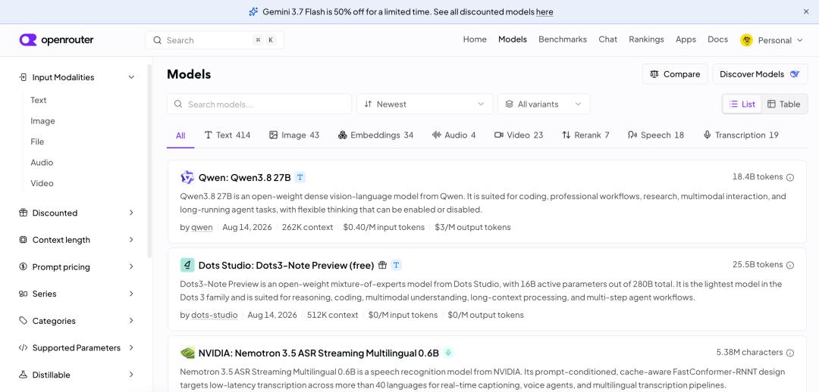
Task: Open the Personal account dropdown chevron
Action: pyautogui.click(x=800, y=40)
